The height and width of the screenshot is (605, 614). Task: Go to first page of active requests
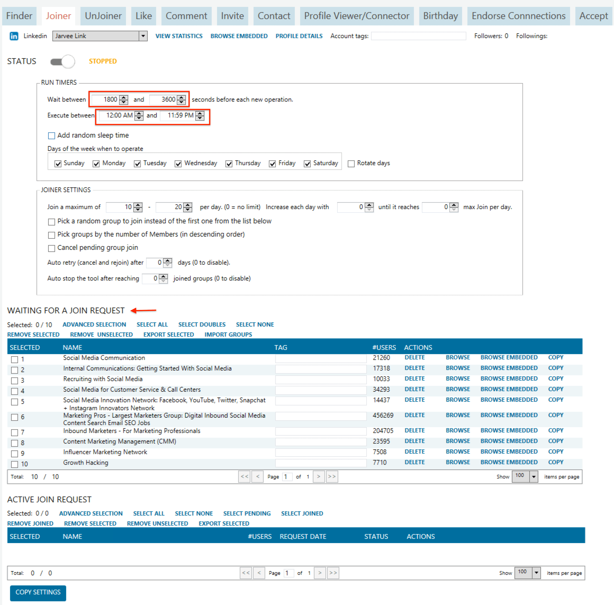tap(246, 573)
